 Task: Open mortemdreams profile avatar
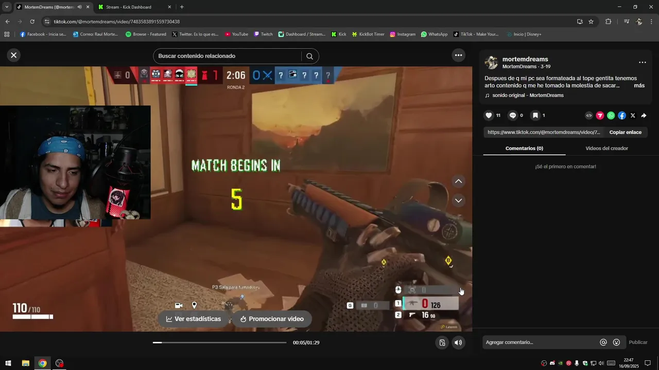491,63
